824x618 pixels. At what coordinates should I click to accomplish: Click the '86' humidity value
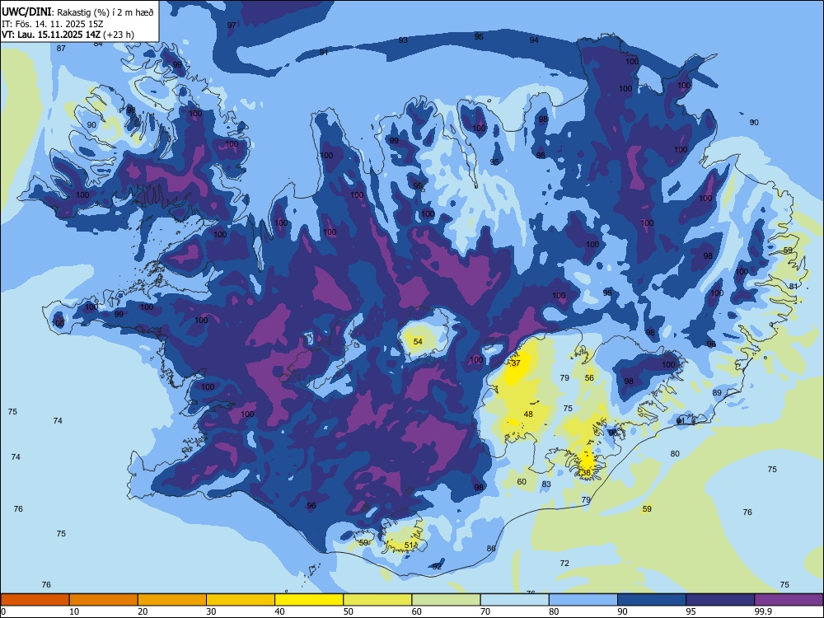click(491, 549)
